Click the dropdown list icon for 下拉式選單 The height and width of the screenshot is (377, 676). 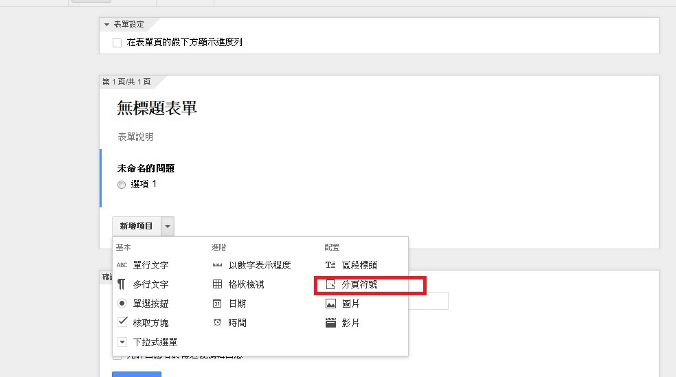[122, 342]
